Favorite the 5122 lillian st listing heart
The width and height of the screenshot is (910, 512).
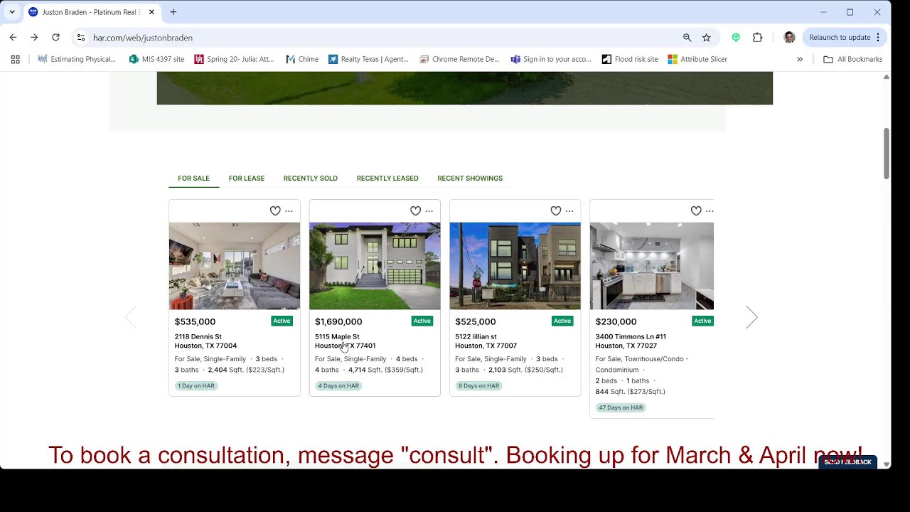[556, 211]
